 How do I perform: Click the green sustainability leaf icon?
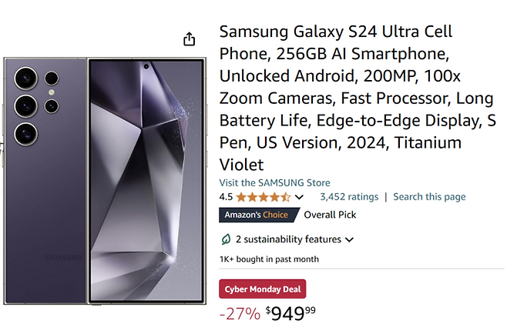(x=226, y=239)
